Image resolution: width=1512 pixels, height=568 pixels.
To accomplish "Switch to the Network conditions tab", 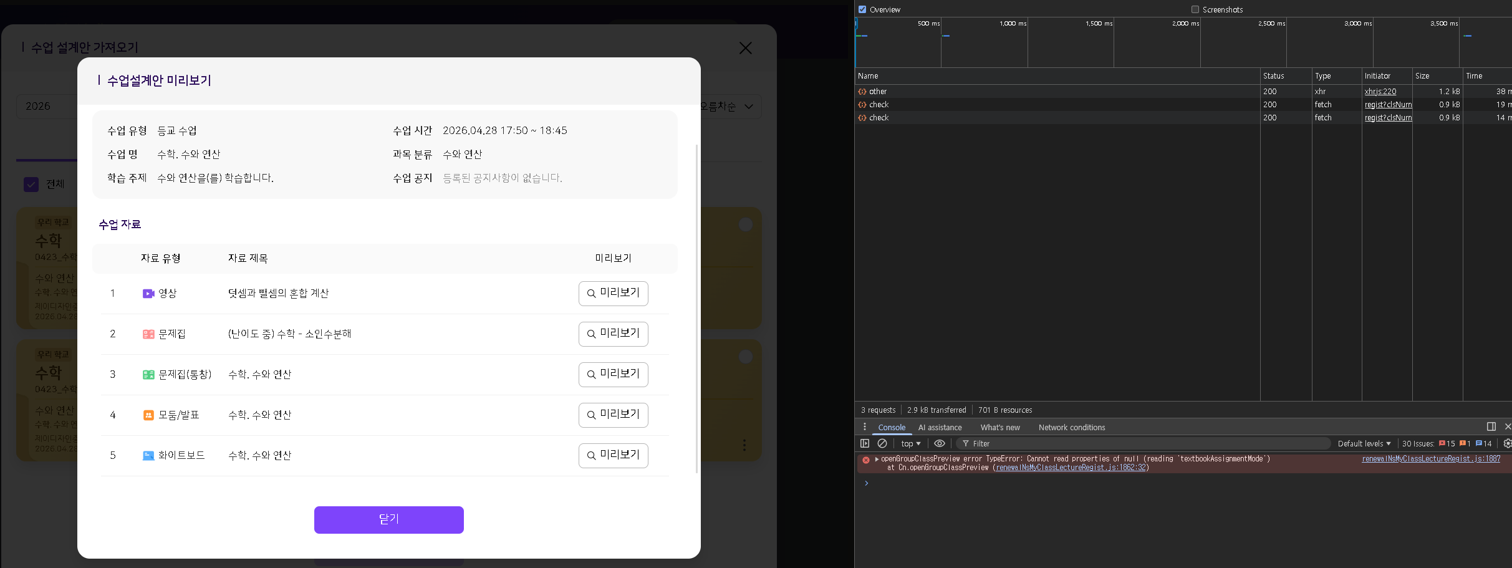I will point(1071,427).
